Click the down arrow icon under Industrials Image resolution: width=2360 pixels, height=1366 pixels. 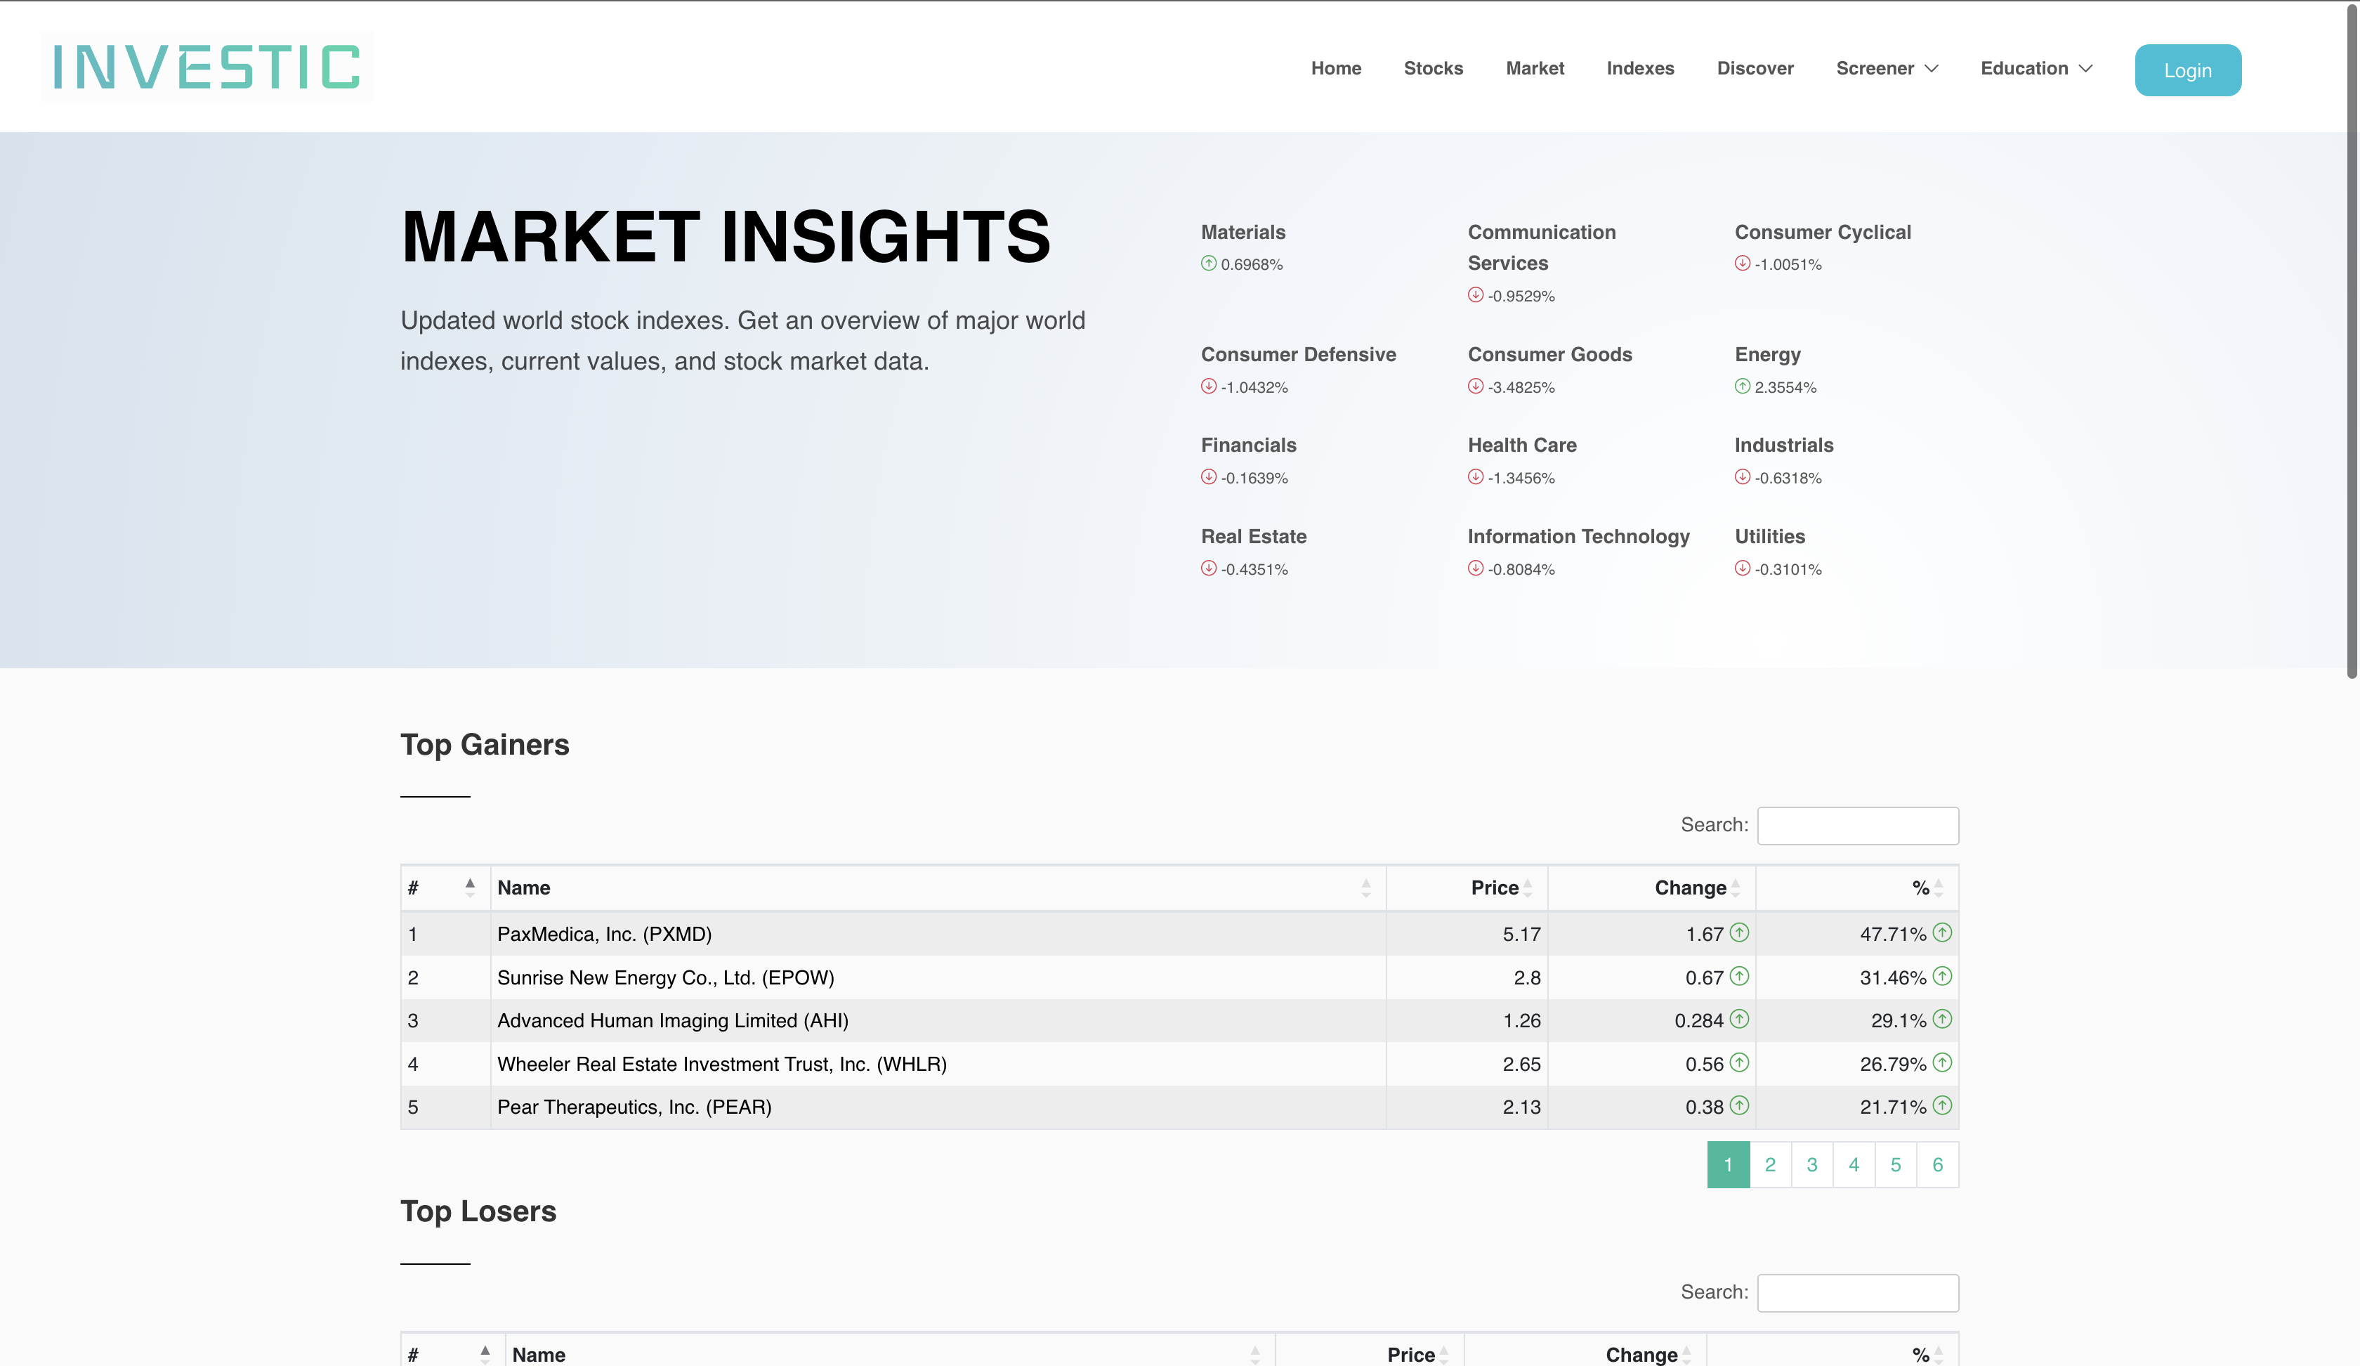(1742, 477)
